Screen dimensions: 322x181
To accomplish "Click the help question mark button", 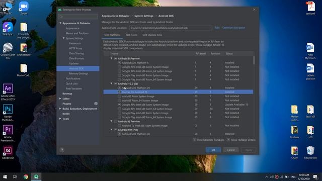I will [62, 150].
